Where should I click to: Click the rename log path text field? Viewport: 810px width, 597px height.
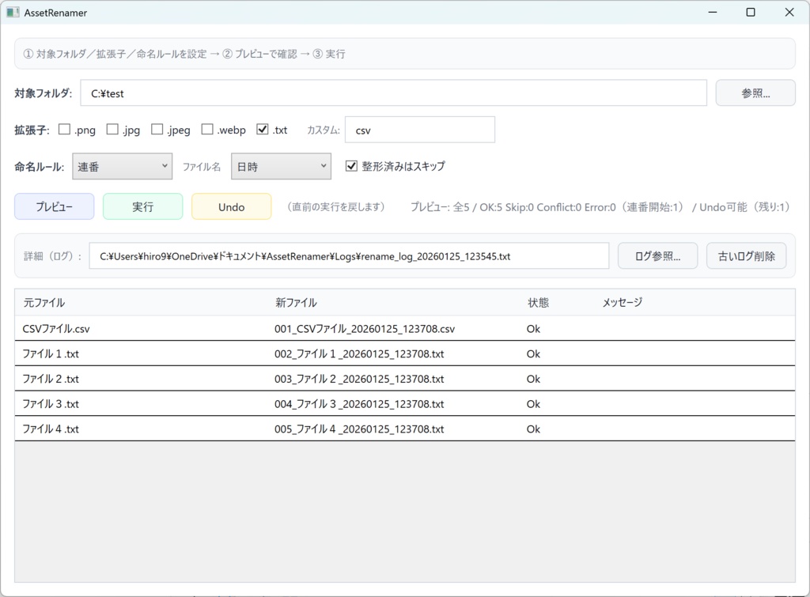point(348,255)
